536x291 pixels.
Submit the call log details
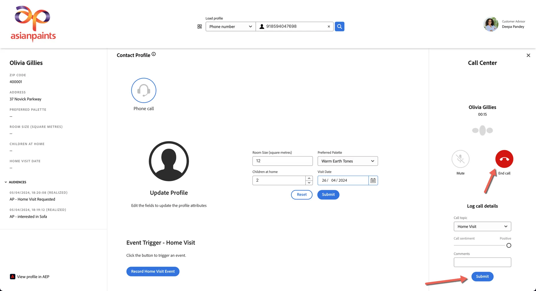(482, 277)
